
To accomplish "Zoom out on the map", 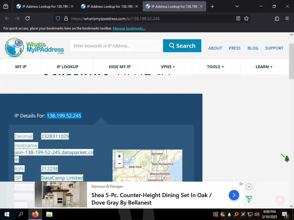I will tap(119, 164).
